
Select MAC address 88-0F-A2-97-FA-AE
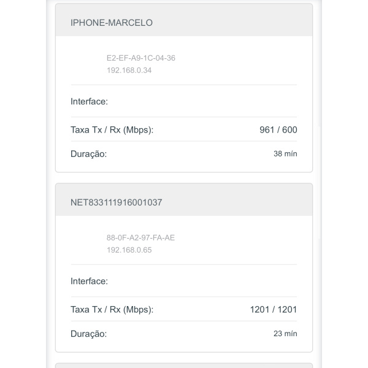click(x=140, y=237)
